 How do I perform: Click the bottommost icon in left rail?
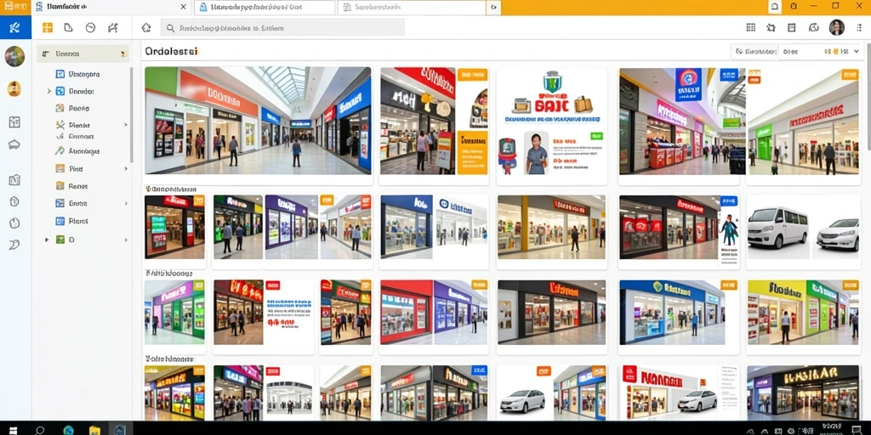(x=14, y=244)
